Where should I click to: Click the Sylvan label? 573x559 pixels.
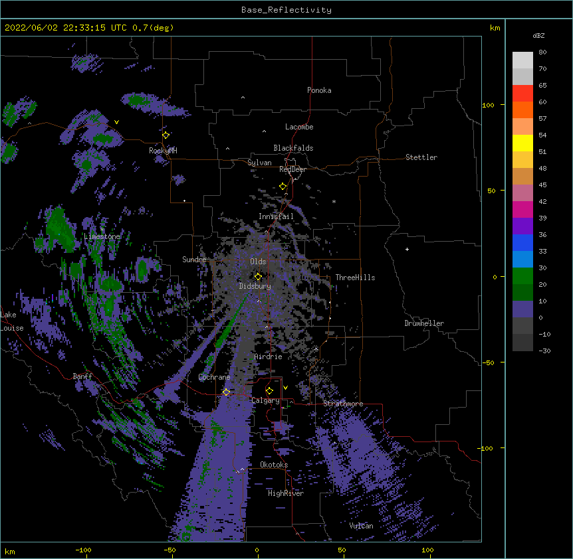259,163
